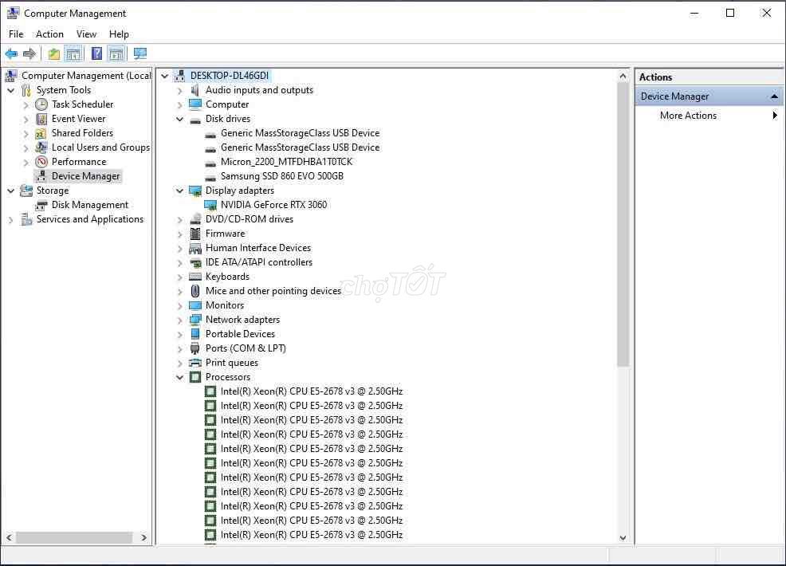
Task: Toggle the Show/Hide Action Pane icon
Action: [116, 53]
